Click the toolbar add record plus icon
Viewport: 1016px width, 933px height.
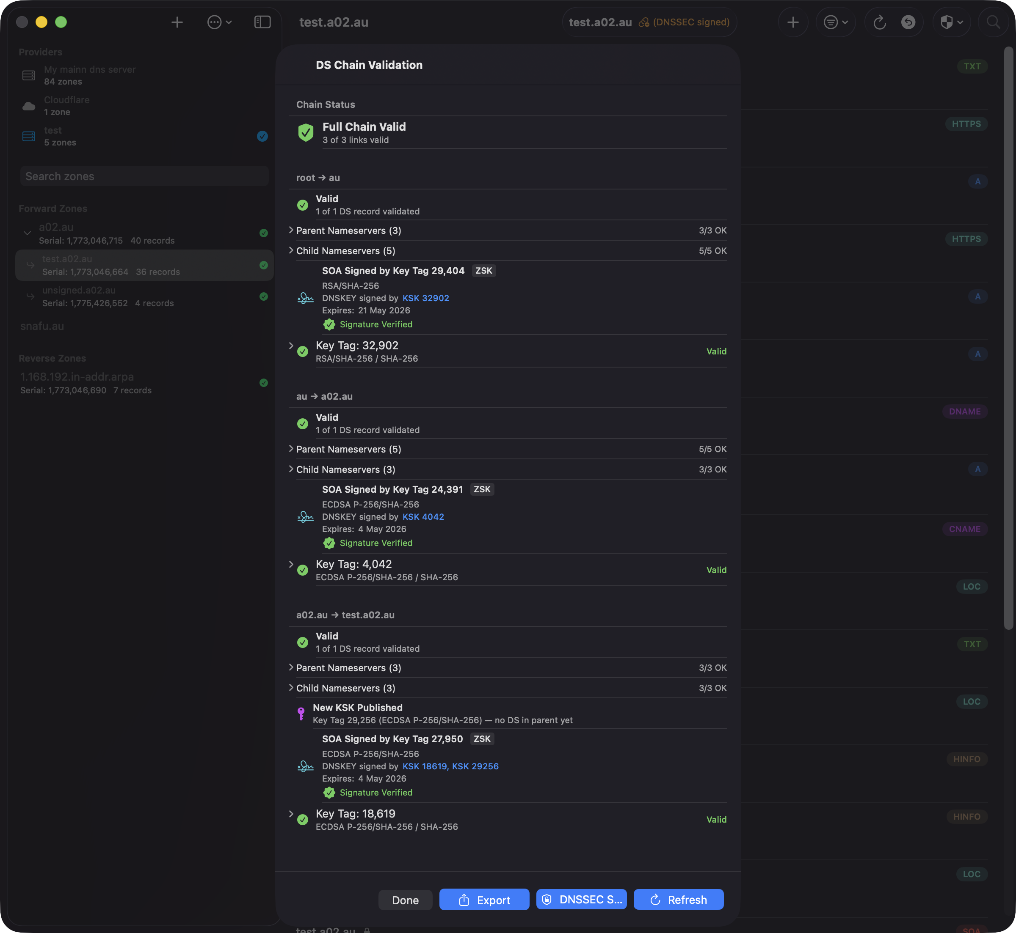(793, 22)
